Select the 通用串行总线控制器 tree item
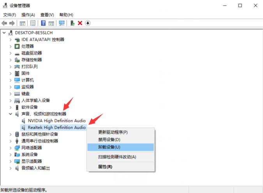 pyautogui.click(x=40, y=141)
